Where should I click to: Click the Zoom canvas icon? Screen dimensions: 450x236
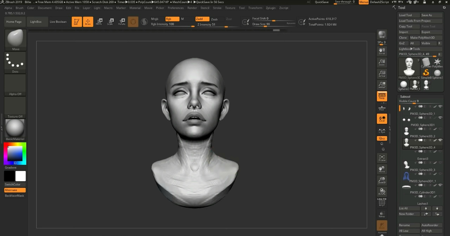pos(382,63)
